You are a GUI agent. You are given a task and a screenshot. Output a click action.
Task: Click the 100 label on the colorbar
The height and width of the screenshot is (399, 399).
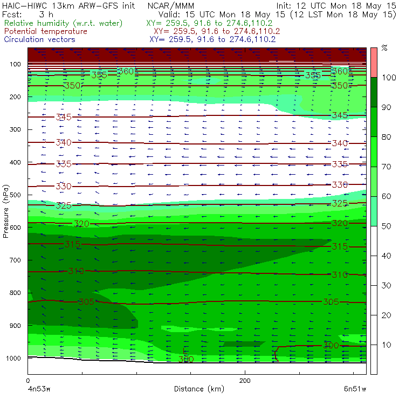389,77
